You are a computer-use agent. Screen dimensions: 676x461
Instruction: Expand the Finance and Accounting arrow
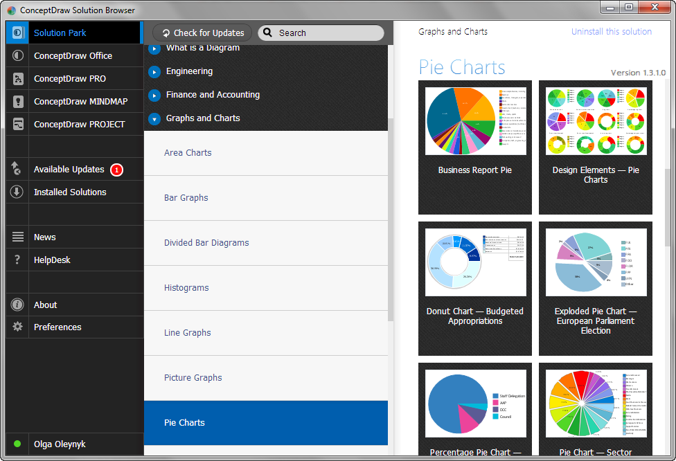click(154, 96)
